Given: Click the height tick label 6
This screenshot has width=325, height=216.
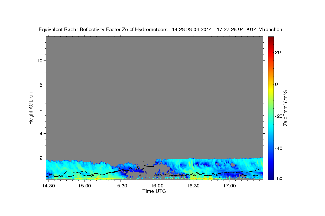Looking at the screenshot, I should 41,109.
